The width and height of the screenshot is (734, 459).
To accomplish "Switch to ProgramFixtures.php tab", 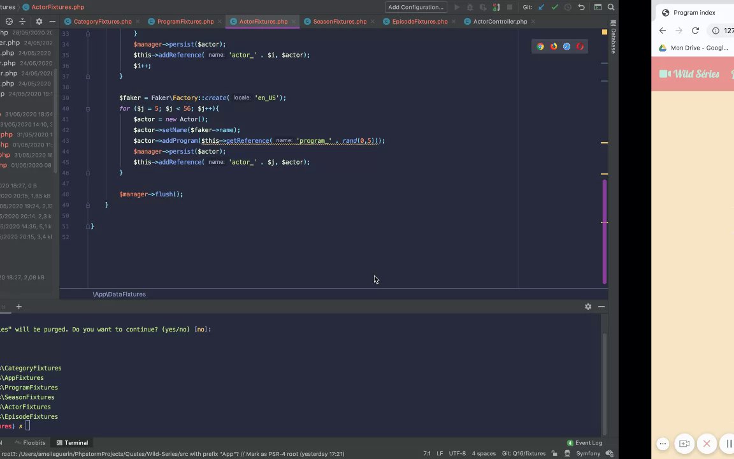I will point(185,22).
